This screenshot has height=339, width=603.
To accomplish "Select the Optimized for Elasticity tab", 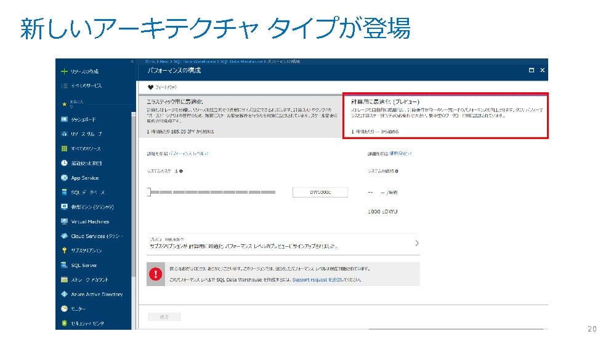I will [240, 116].
